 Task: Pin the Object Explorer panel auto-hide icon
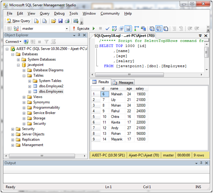[79, 35]
